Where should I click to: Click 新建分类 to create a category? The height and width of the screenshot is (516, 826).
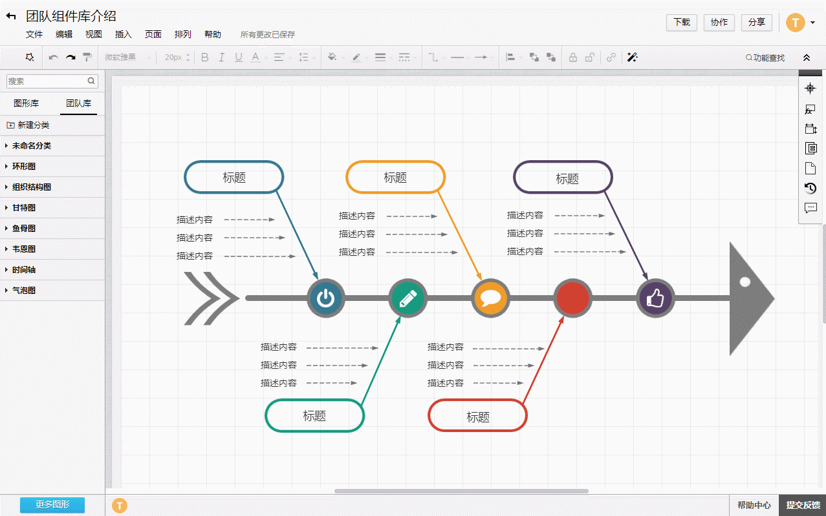(28, 125)
